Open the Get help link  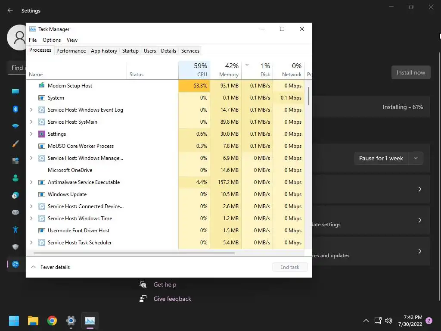click(x=165, y=284)
